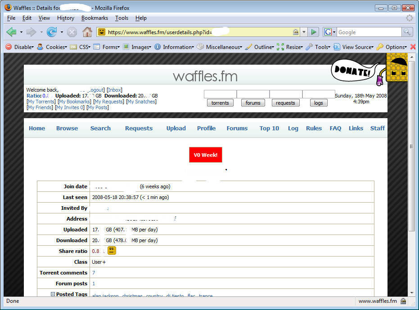
Task: Click the logs search button
Action: (x=318, y=103)
